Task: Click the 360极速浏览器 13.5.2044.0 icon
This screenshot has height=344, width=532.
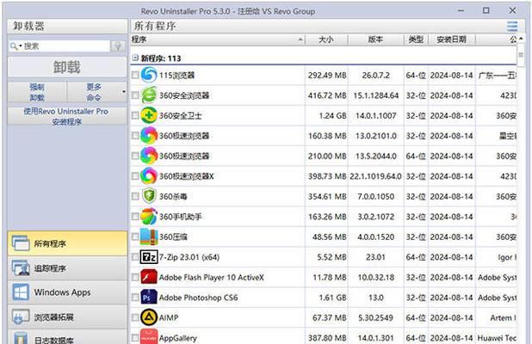Action: pyautogui.click(x=149, y=156)
